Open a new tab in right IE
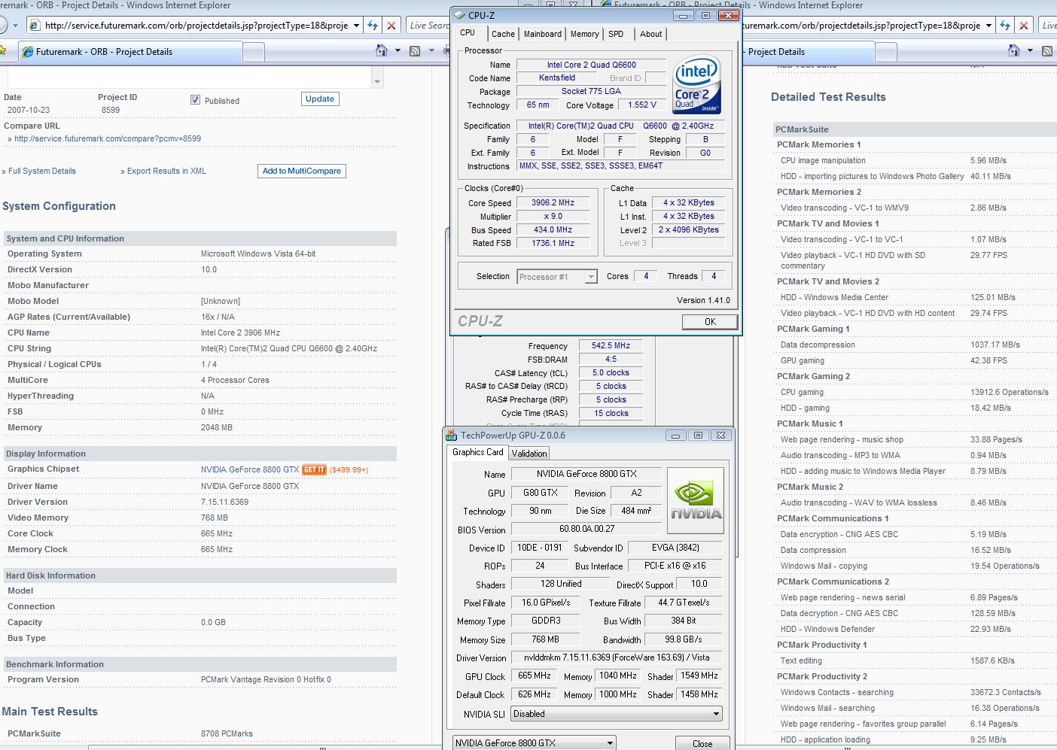 point(888,52)
